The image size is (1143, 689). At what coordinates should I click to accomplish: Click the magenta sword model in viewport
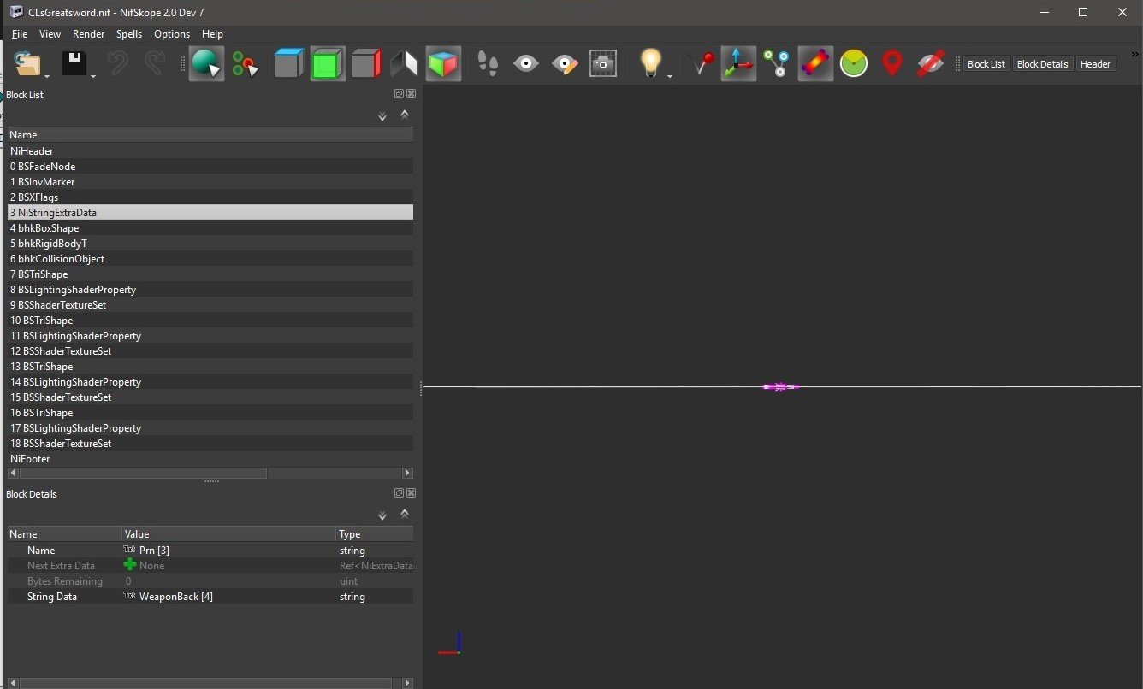[780, 387]
